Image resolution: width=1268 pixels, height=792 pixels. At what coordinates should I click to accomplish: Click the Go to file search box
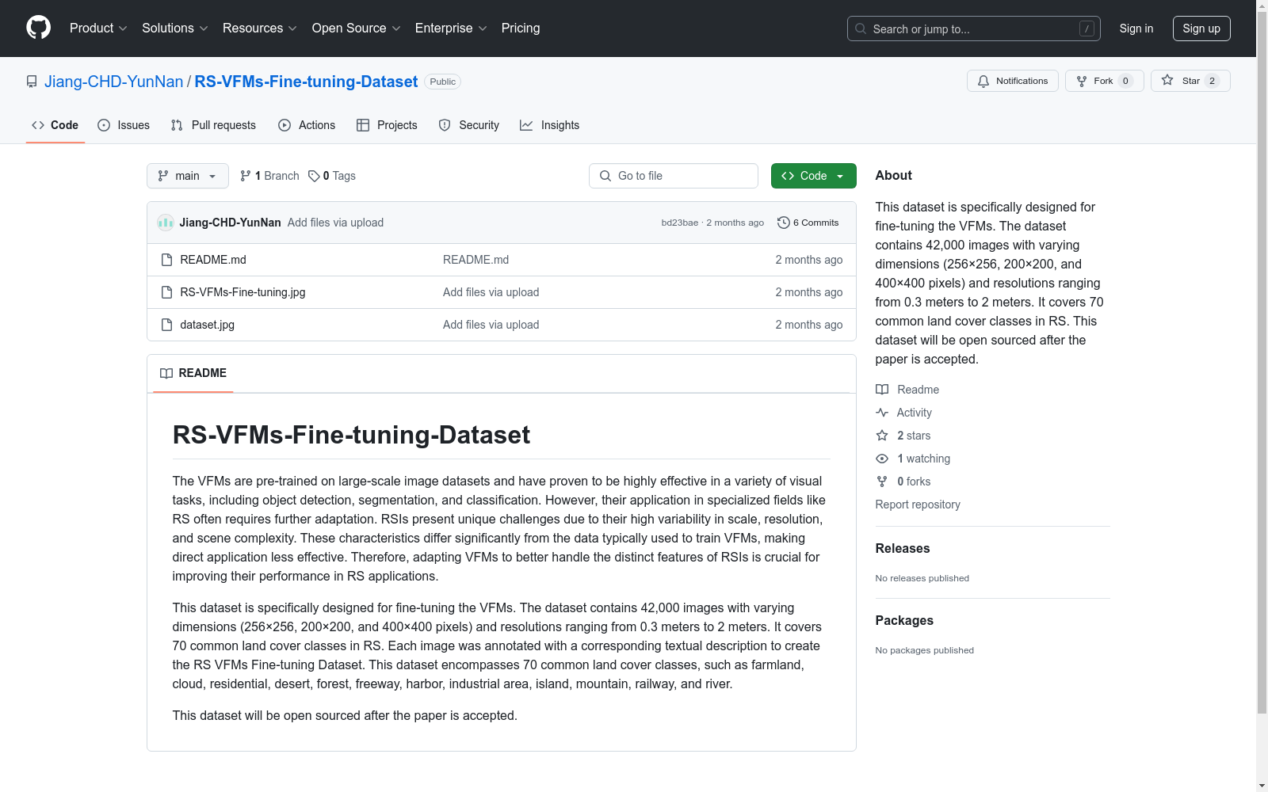674,176
